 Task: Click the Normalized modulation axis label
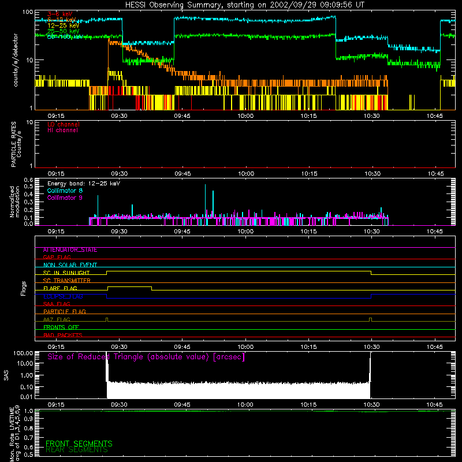pos(14,202)
